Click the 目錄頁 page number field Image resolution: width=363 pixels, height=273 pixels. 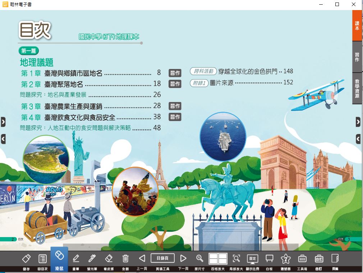pos(162,258)
